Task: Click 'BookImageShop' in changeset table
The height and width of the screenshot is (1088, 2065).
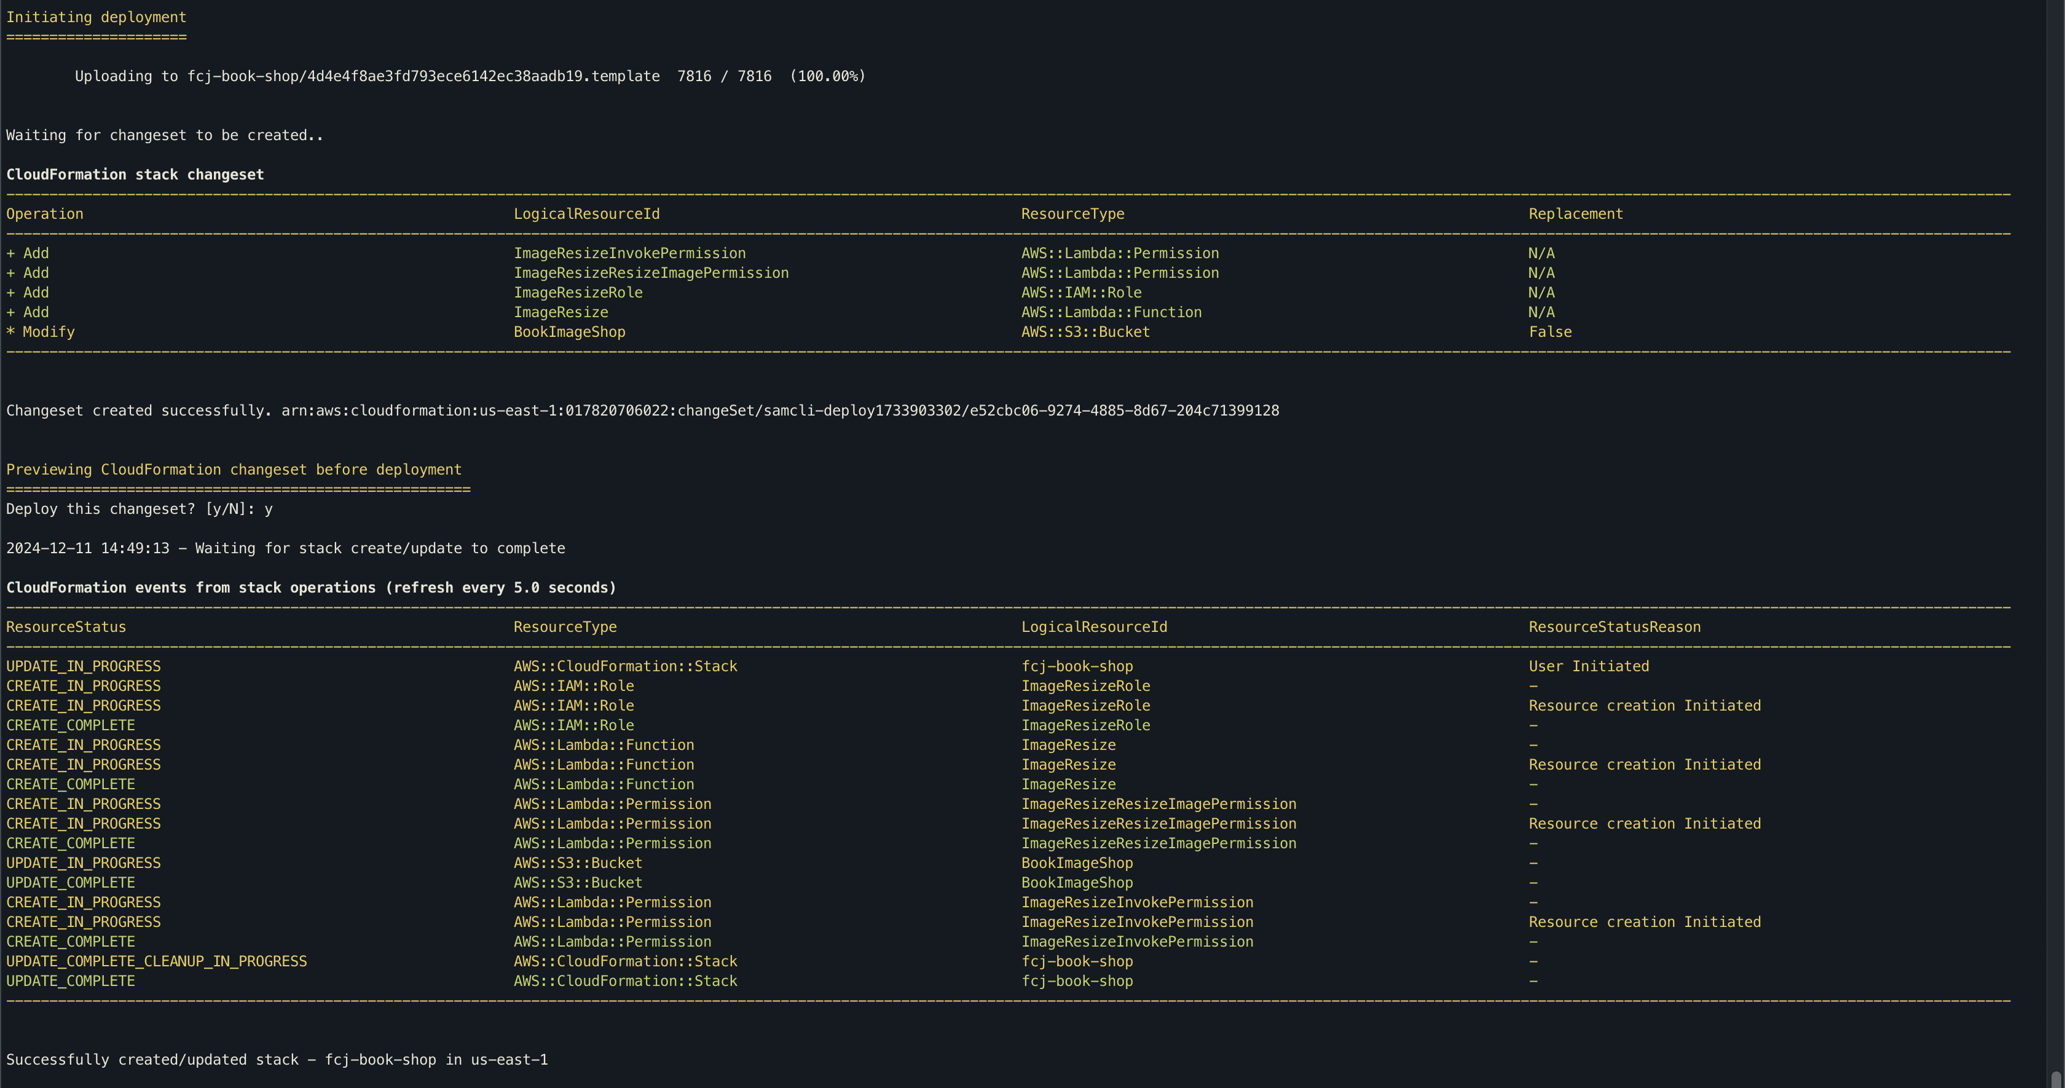Action: pyautogui.click(x=569, y=332)
